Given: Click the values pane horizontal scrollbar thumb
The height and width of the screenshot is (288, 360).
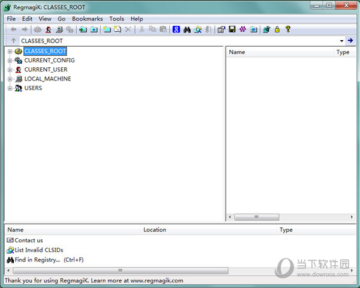Looking at the screenshot, I should [257, 217].
